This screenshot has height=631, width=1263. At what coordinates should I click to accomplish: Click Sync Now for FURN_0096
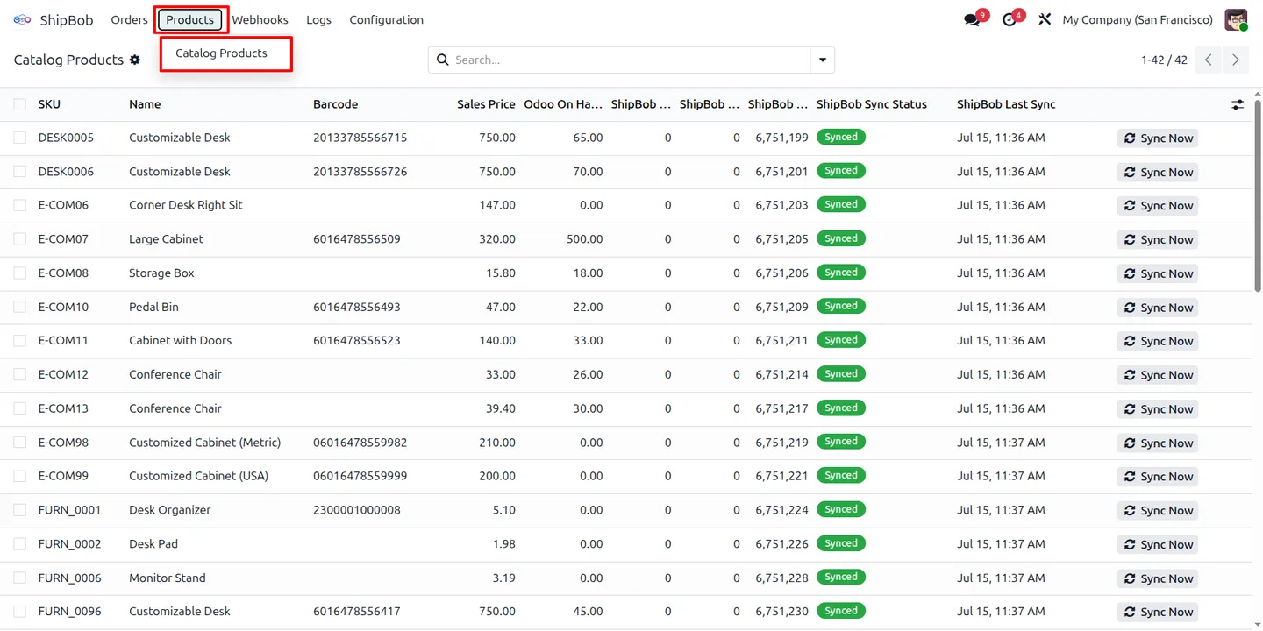[x=1158, y=612]
